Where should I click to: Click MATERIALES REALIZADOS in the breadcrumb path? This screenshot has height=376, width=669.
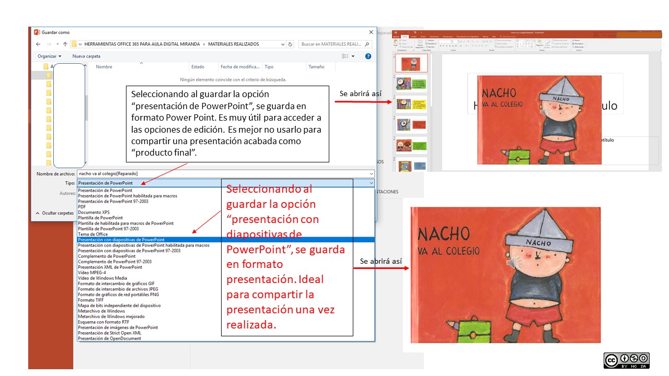click(233, 44)
